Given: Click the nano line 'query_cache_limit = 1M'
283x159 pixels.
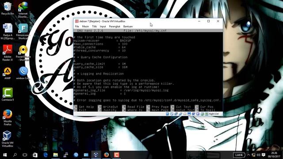Looking at the screenshot, I should point(99,64).
